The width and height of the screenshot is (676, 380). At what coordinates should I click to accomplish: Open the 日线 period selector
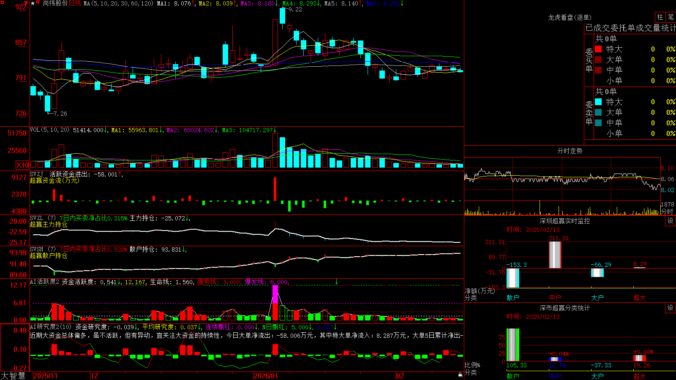pyautogui.click(x=75, y=3)
